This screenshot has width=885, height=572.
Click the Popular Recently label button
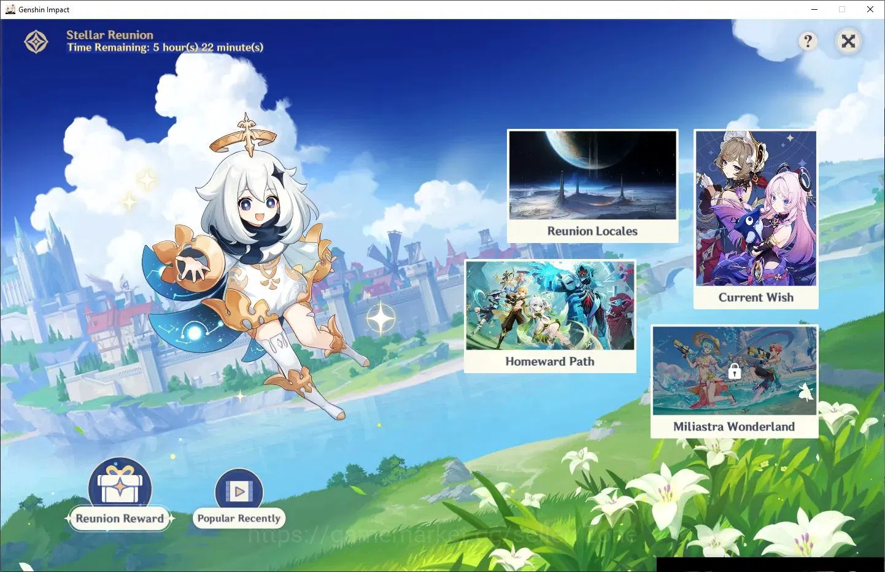click(239, 518)
